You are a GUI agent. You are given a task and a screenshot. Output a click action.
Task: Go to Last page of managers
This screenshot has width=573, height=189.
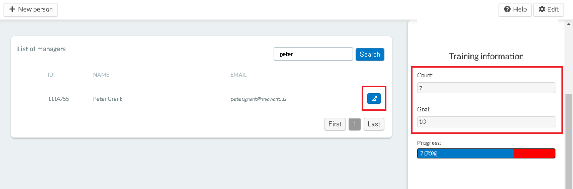click(374, 124)
